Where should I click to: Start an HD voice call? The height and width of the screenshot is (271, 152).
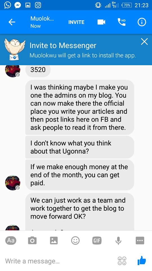click(122, 22)
